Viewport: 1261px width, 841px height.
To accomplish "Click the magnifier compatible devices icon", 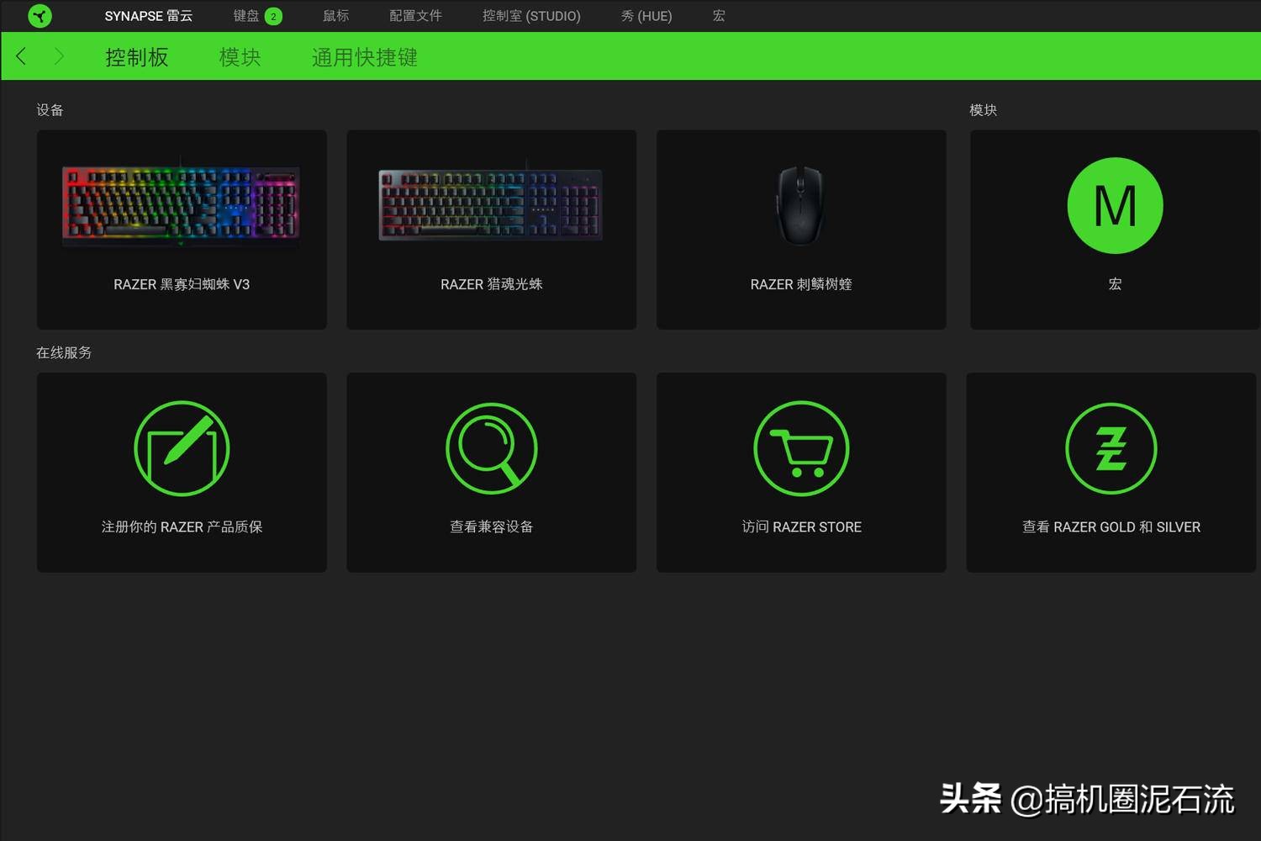I will pos(492,448).
